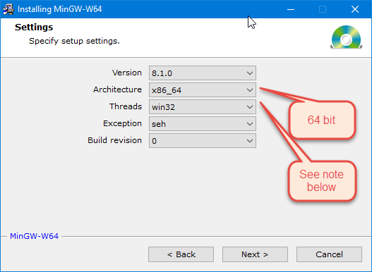Screen dimensions: 372x272
Task: Click the 'Specify setup settings.' text
Action: click(x=74, y=41)
